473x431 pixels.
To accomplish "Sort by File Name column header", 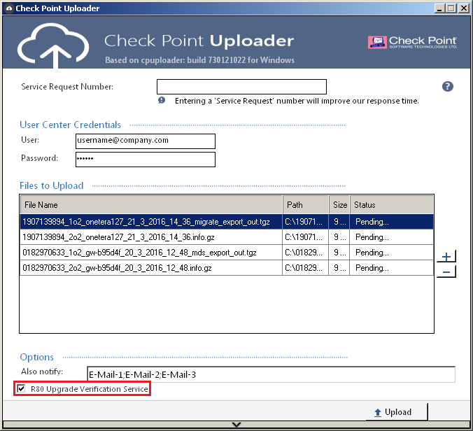I will coord(151,205).
